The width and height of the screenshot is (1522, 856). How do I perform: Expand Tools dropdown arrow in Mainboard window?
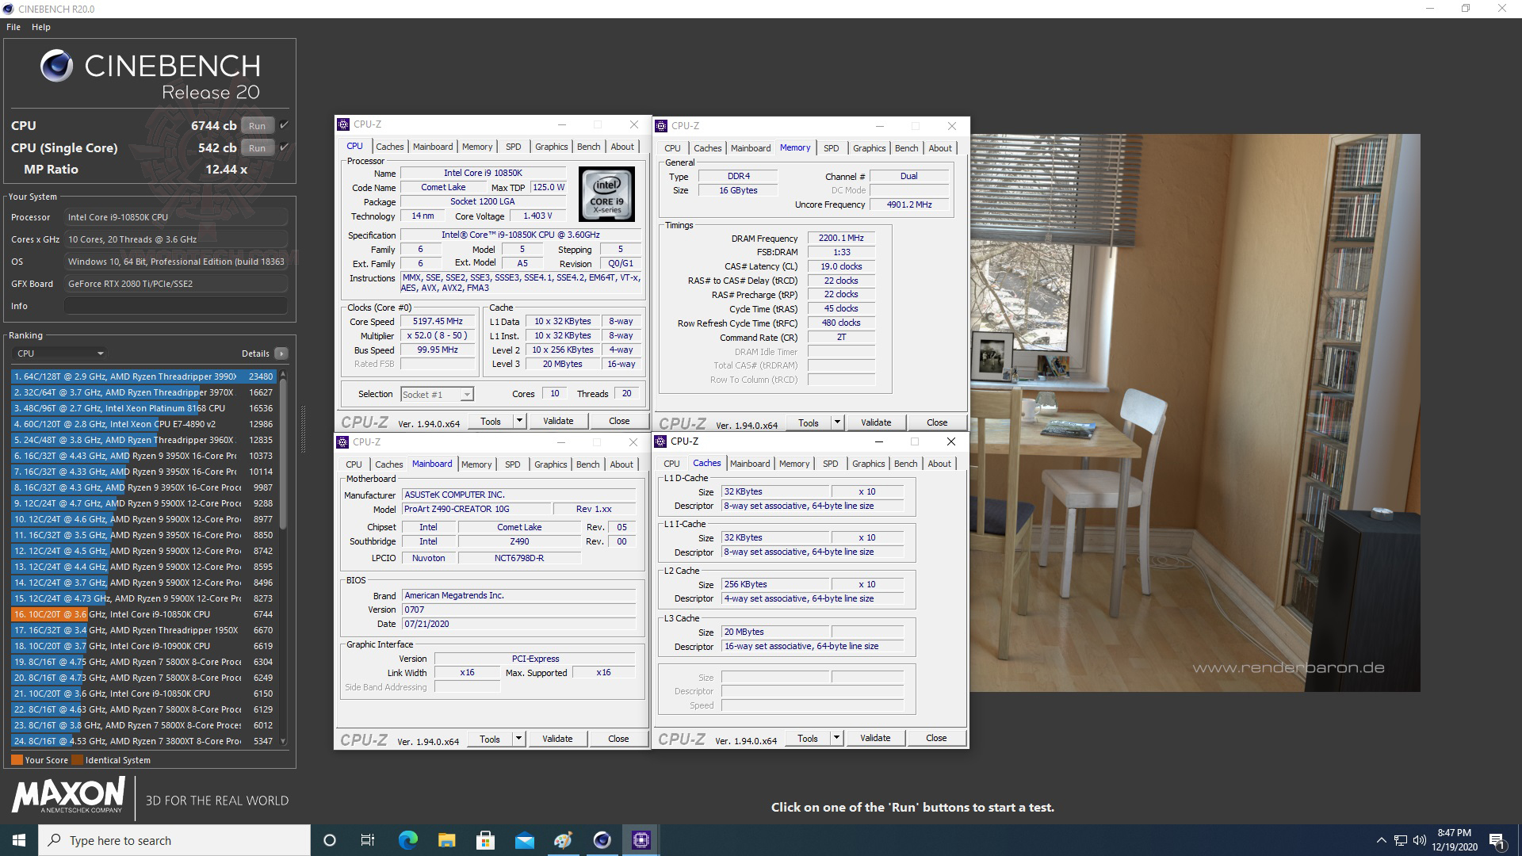pos(518,739)
